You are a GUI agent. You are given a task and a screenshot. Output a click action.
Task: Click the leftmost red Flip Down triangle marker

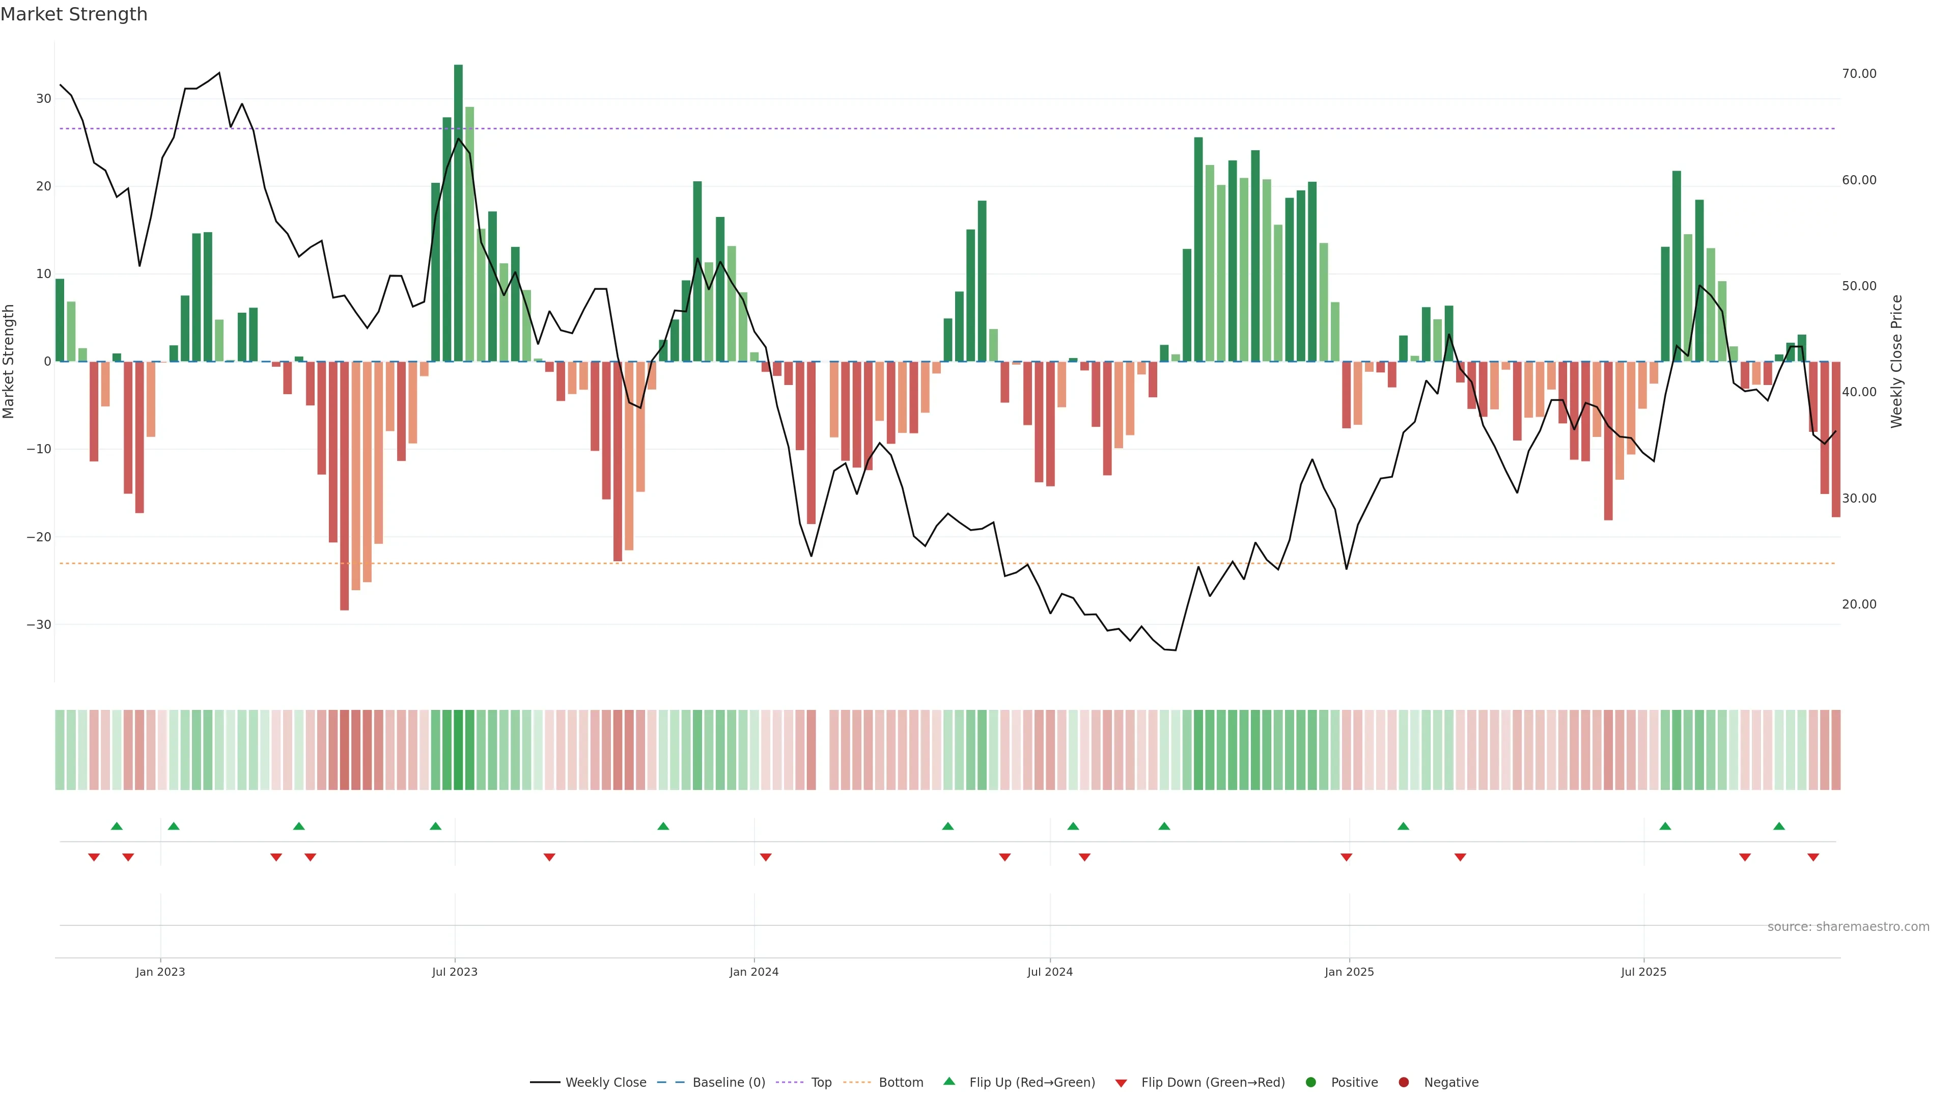click(94, 857)
